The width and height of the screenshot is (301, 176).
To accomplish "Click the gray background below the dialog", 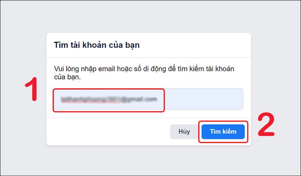I will [150, 161].
